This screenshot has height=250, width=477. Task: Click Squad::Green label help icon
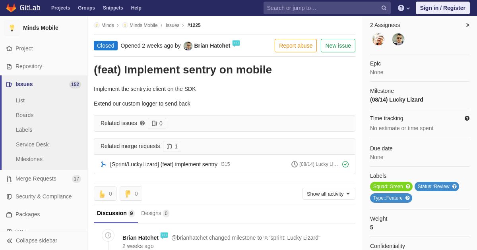click(x=408, y=187)
